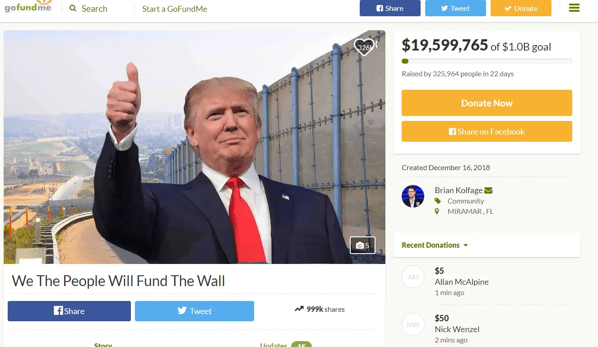Screen dimensions: 598x347
Task: Click Share on Facebook button
Action: [x=487, y=131]
